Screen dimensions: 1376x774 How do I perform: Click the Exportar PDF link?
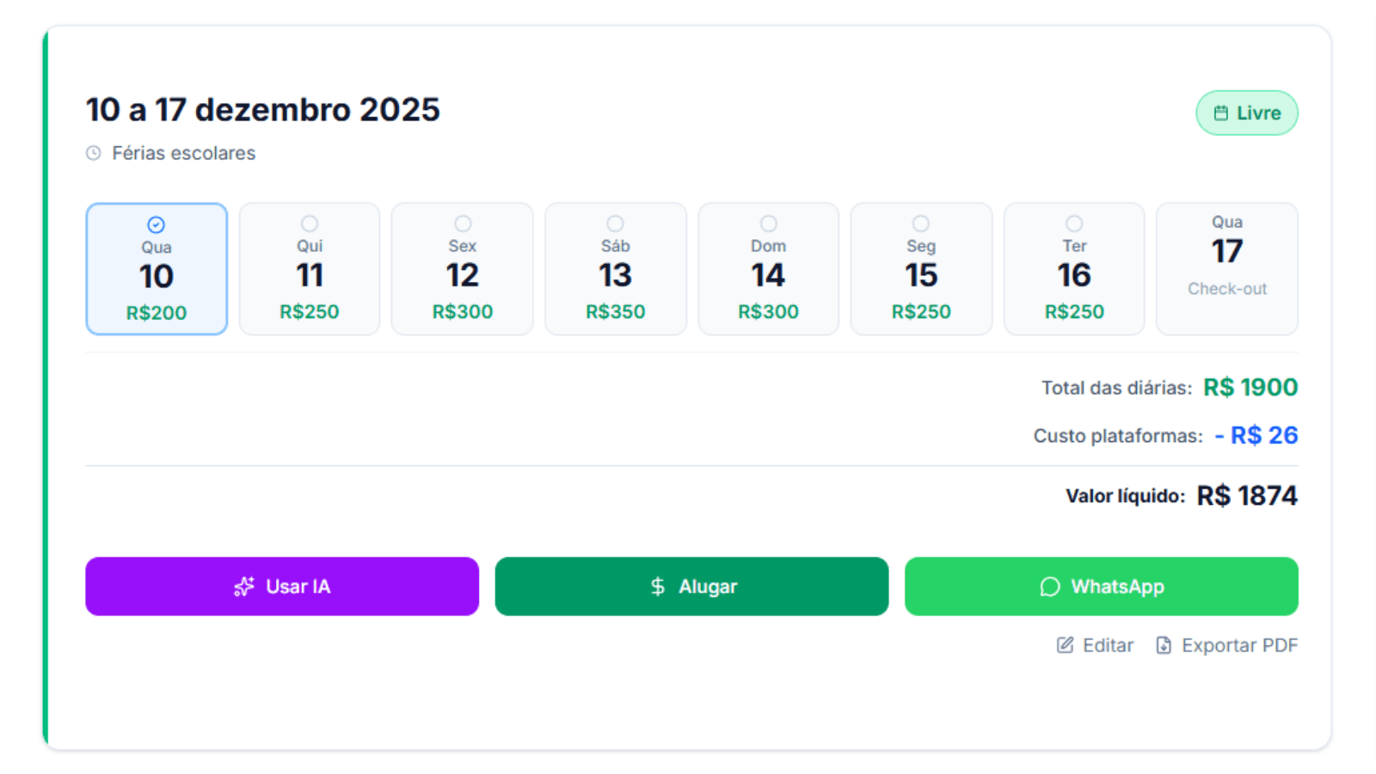(x=1238, y=645)
